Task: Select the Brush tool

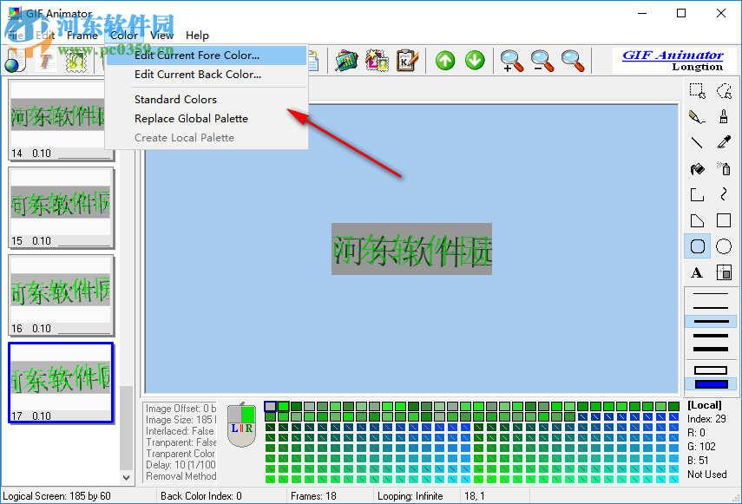Action: click(x=723, y=116)
